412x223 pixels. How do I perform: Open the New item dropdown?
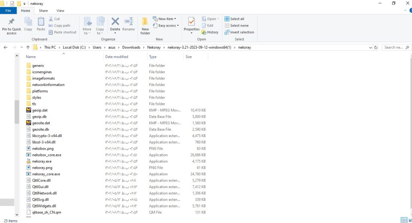coord(165,19)
